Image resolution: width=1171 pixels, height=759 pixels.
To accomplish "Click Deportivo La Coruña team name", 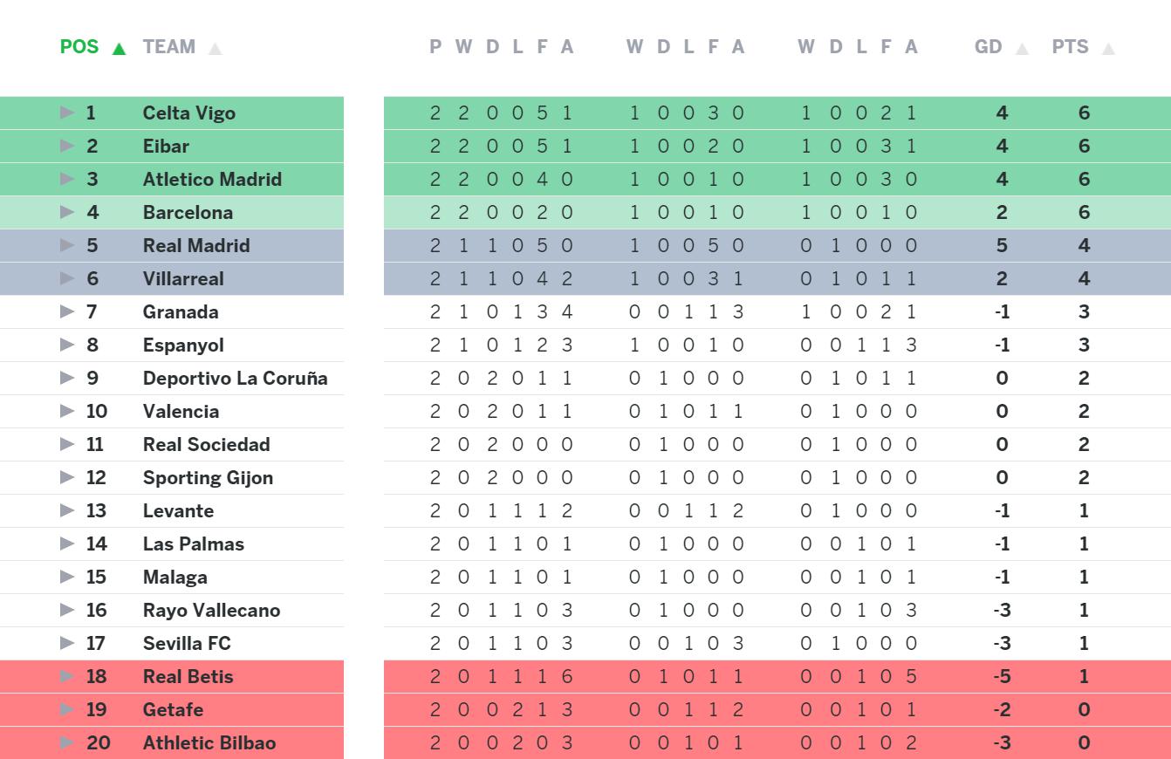I will click(x=235, y=378).
